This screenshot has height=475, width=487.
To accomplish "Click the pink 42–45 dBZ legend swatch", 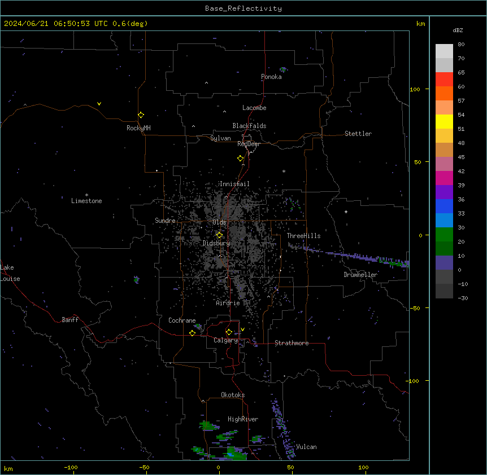I will pyautogui.click(x=444, y=164).
